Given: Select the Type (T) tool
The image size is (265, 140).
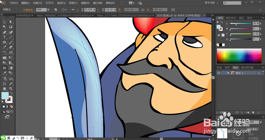Looking at the screenshot, I should [x=5, y=37].
